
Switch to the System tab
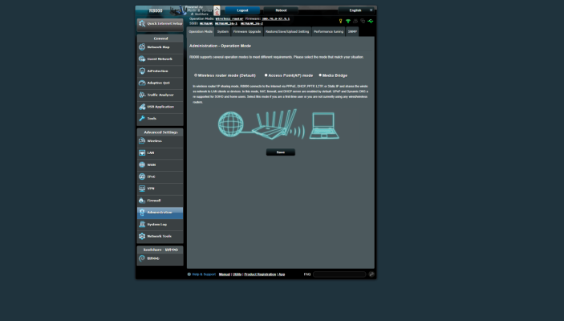point(223,31)
